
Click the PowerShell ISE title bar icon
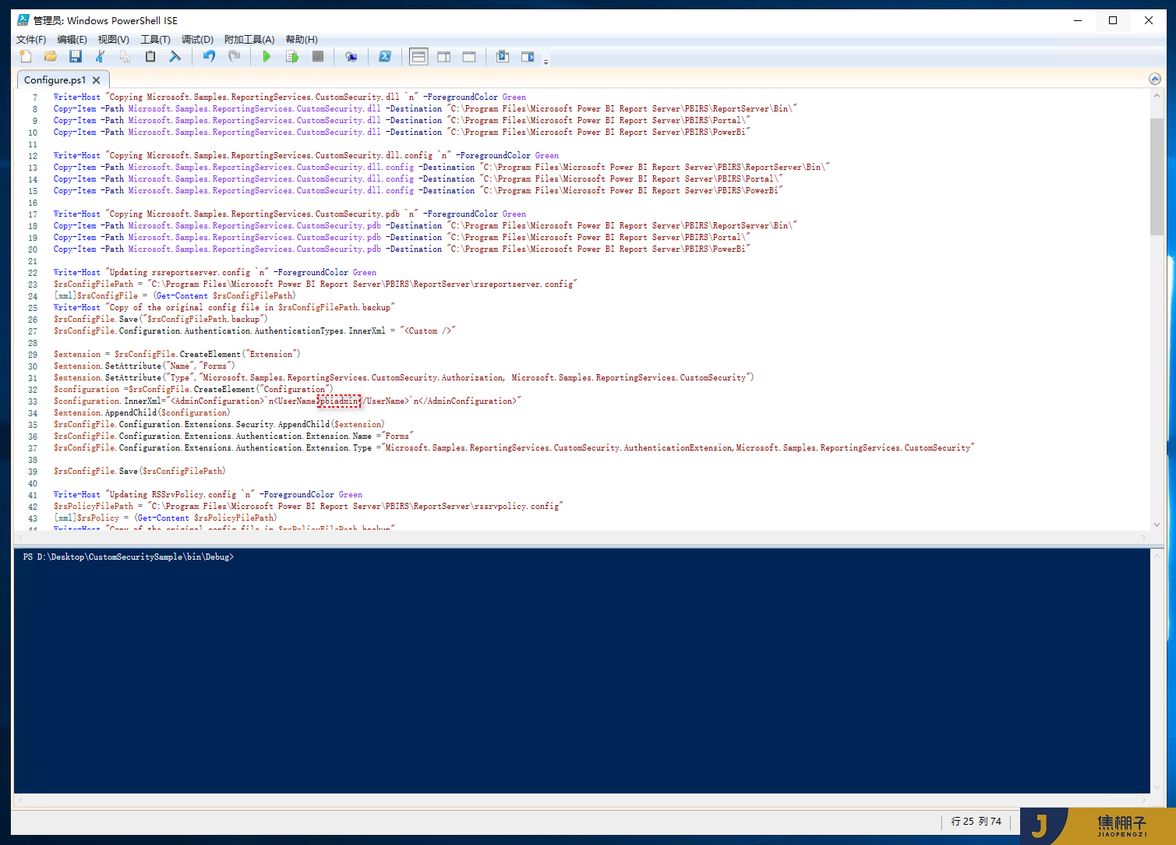coord(23,20)
